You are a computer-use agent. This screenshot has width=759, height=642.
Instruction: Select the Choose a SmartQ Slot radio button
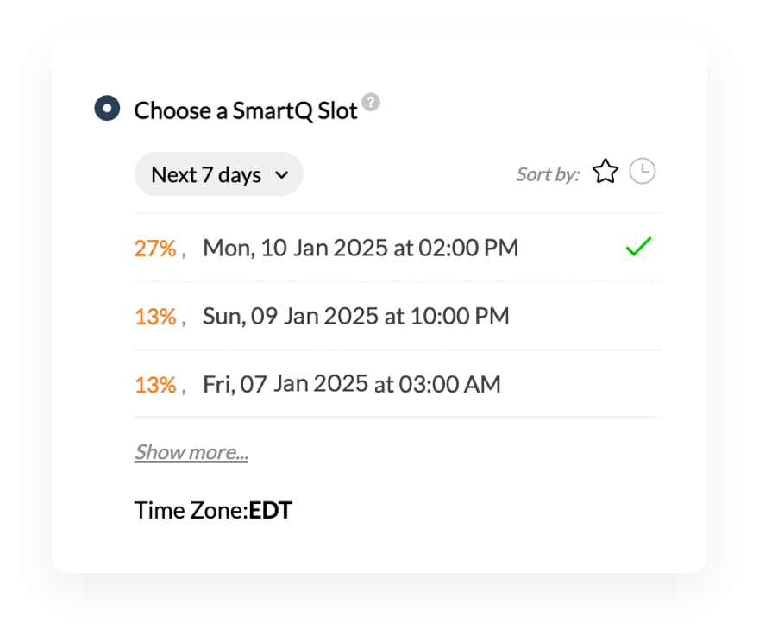[x=105, y=109]
